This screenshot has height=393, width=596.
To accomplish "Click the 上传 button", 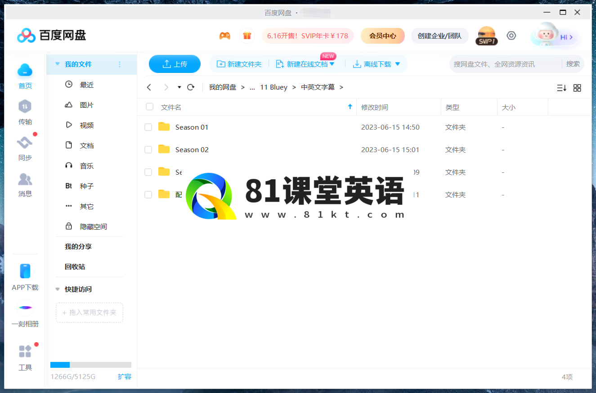I will (x=175, y=64).
